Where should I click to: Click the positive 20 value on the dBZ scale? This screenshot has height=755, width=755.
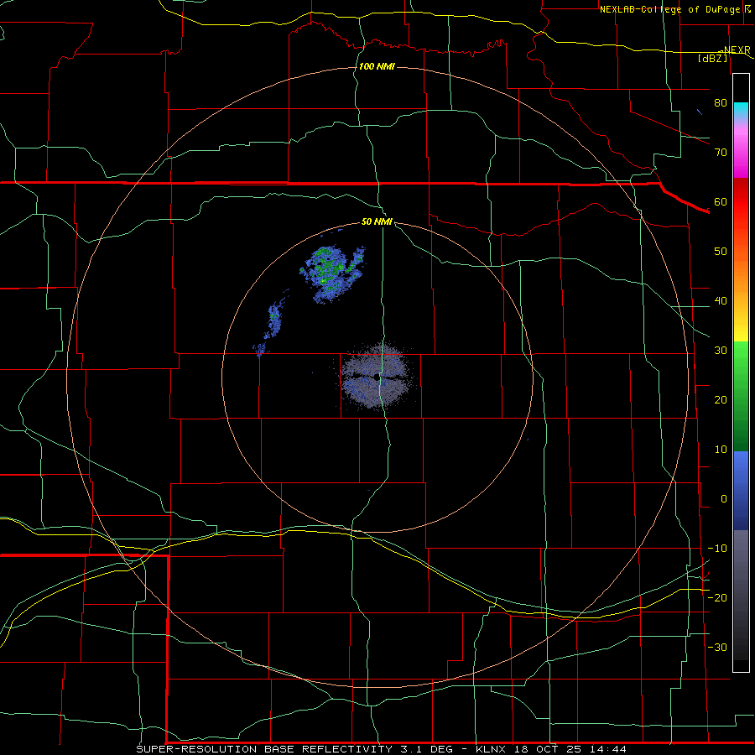[721, 399]
